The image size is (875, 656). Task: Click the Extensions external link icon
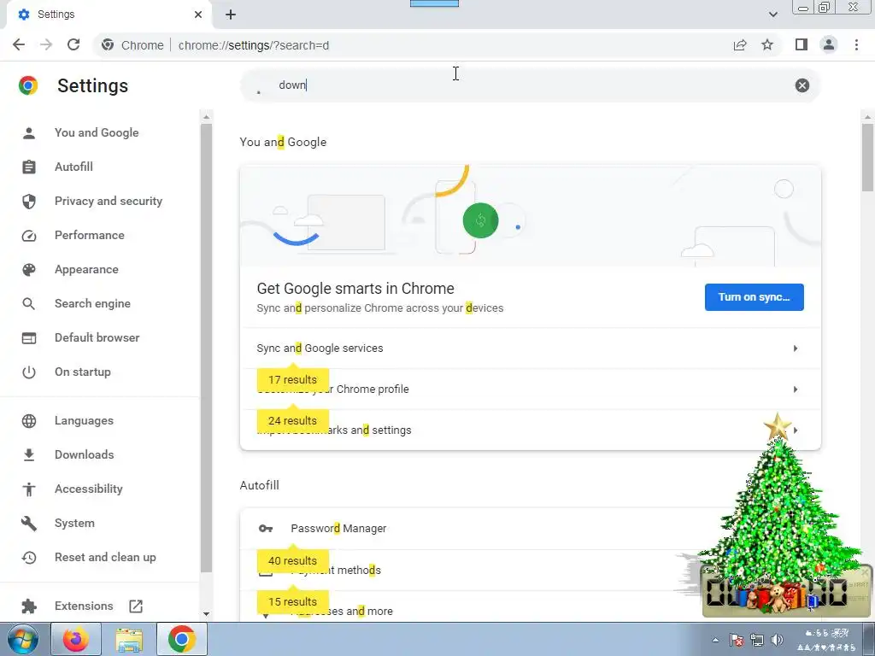point(136,606)
